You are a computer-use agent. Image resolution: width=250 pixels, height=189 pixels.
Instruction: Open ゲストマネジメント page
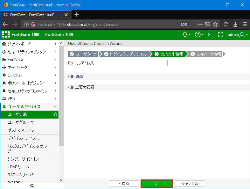(x=29, y=130)
